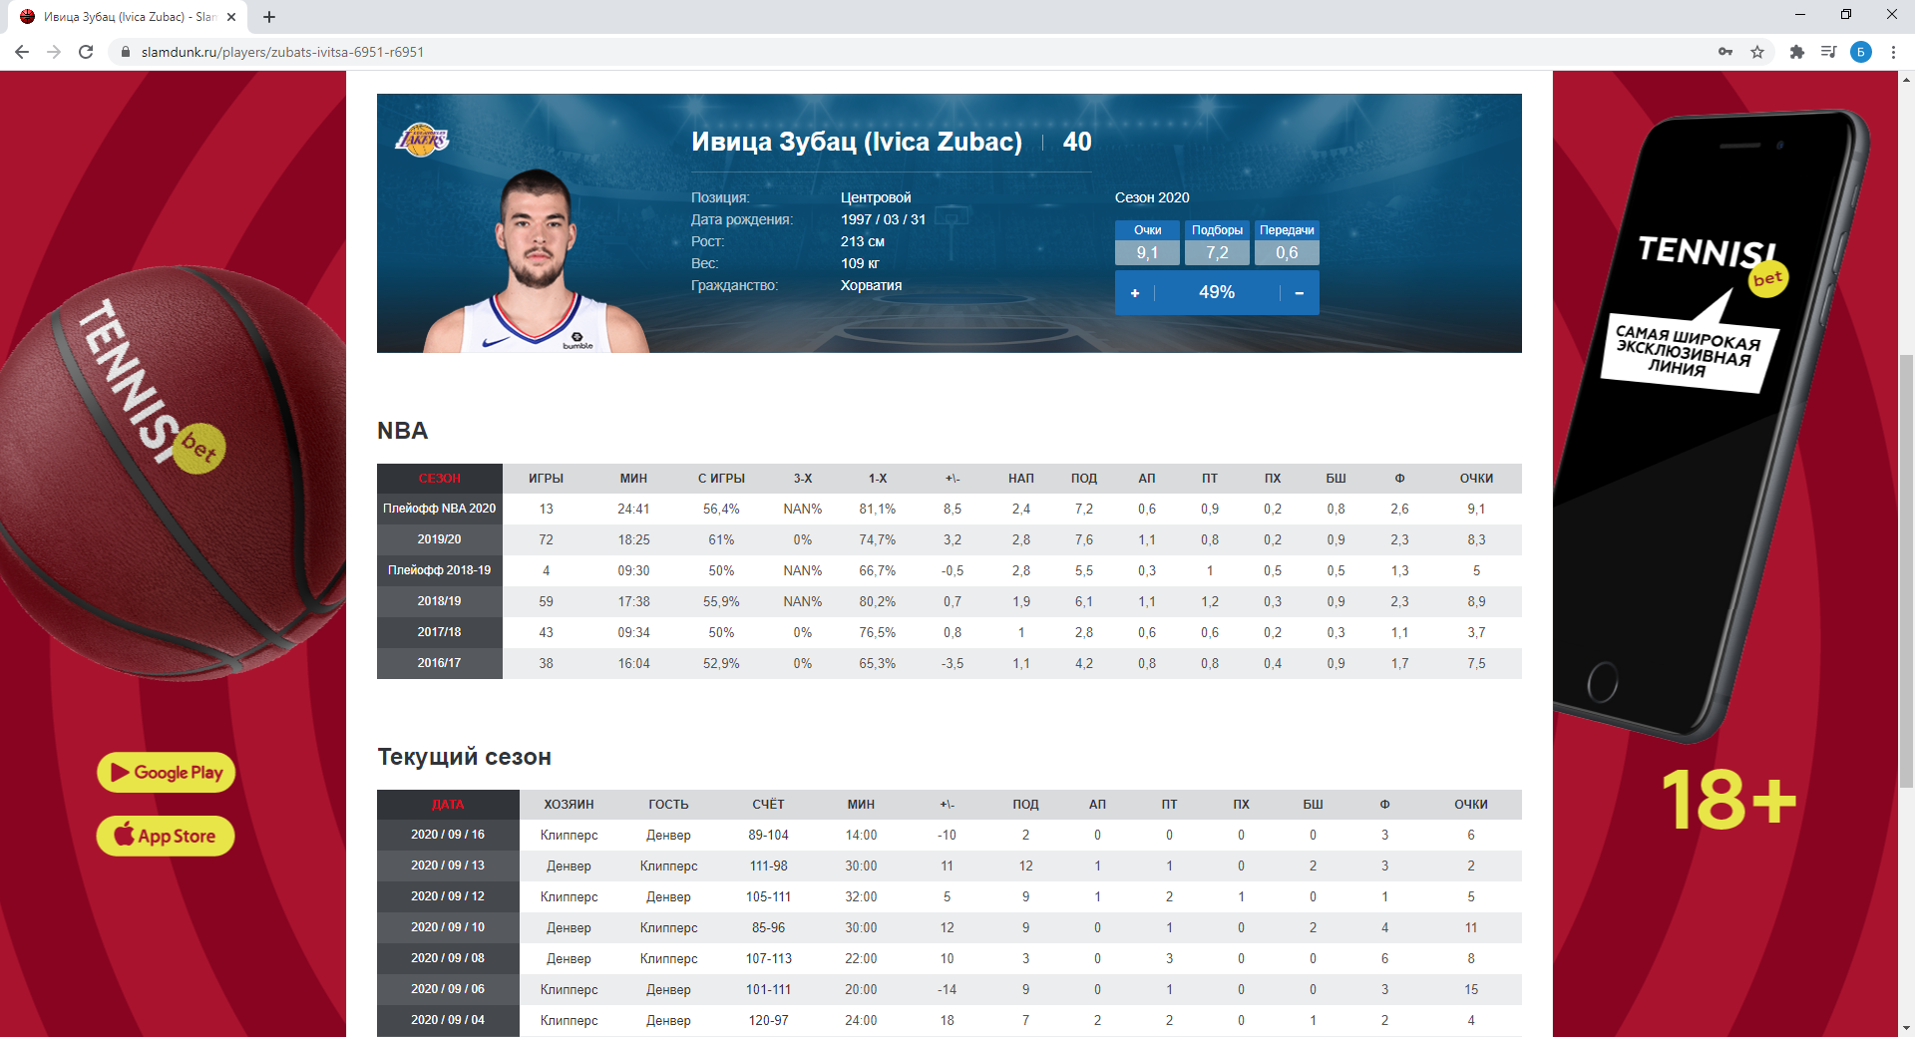Click the Tennisi basketball ad image

pyautogui.click(x=173, y=474)
